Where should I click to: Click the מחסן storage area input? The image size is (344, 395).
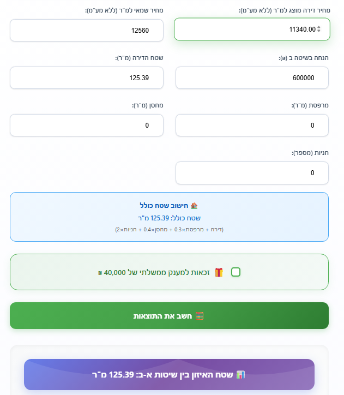(x=86, y=125)
